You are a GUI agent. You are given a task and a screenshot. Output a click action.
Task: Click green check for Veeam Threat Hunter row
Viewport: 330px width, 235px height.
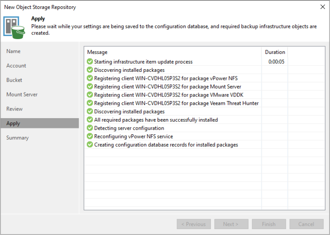(x=90, y=103)
